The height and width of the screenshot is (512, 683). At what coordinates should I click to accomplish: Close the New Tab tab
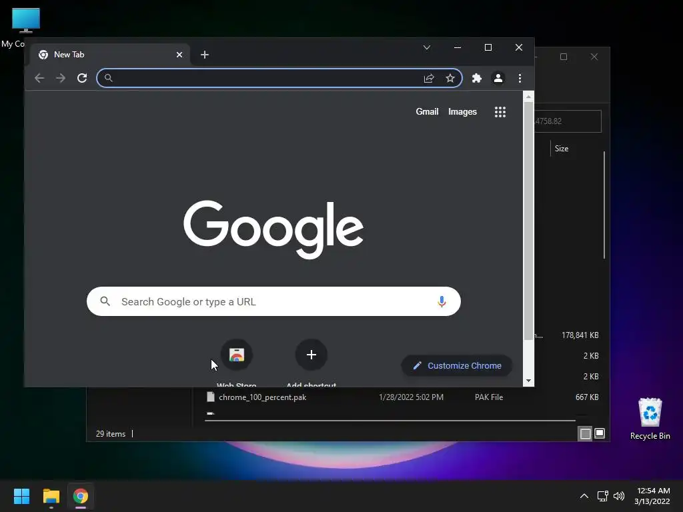[179, 55]
